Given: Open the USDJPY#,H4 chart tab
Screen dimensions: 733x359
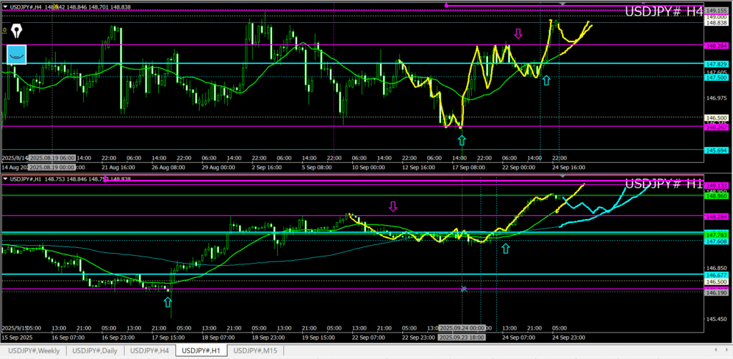Looking at the screenshot, I should tap(149, 350).
